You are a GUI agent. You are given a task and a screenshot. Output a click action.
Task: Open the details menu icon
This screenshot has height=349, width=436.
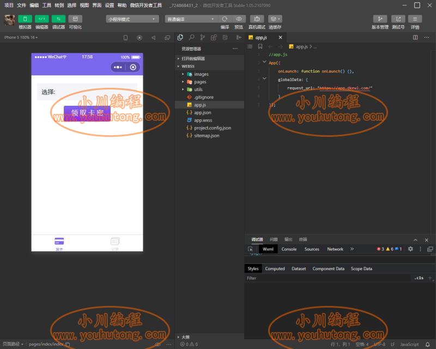[x=415, y=19]
